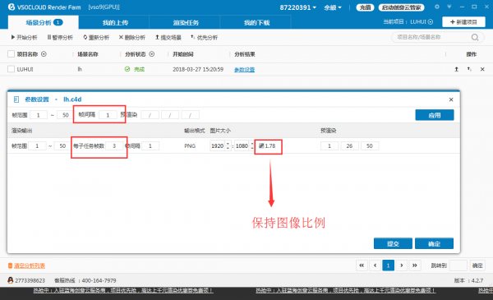
Task: Click the priority icon in LUHUI row
Action: (x=469, y=69)
